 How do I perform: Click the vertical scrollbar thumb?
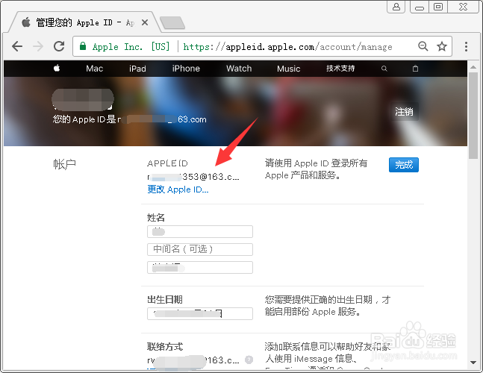[473, 116]
